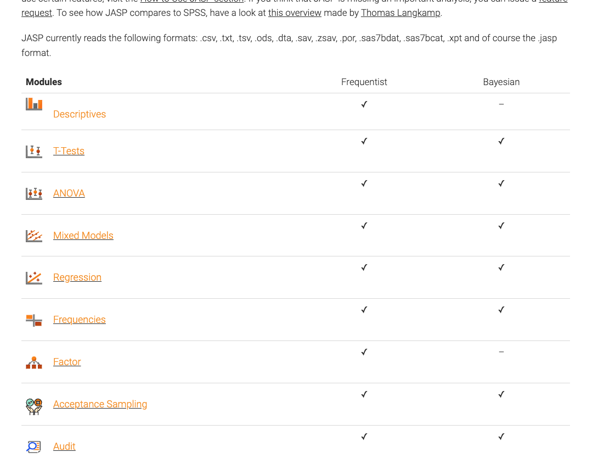Viewport: 615px width, 458px height.
Task: Open 'this overview' SPSS comparison link
Action: click(x=295, y=13)
